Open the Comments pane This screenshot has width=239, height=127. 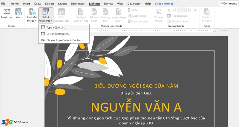pos(228,3)
